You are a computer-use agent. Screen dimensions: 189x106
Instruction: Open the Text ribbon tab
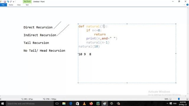pyautogui.click(x=27, y=5)
